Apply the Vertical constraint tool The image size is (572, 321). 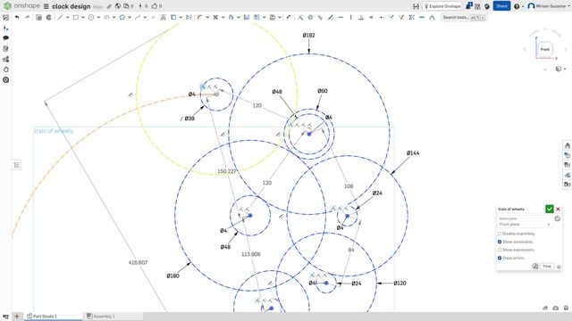point(351,17)
